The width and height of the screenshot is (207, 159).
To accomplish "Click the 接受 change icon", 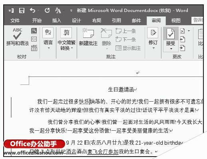I will (x=171, y=33).
